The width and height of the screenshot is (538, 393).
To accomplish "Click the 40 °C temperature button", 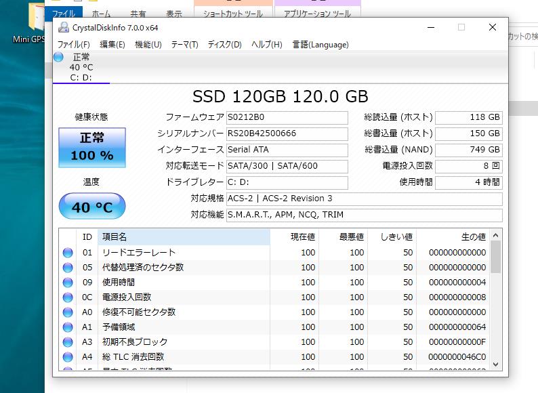I will pyautogui.click(x=92, y=206).
